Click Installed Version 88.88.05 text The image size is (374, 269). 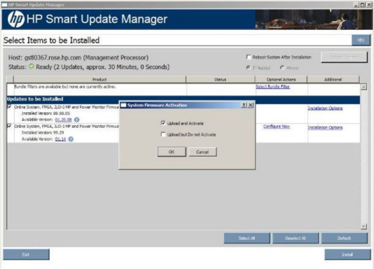[46, 113]
